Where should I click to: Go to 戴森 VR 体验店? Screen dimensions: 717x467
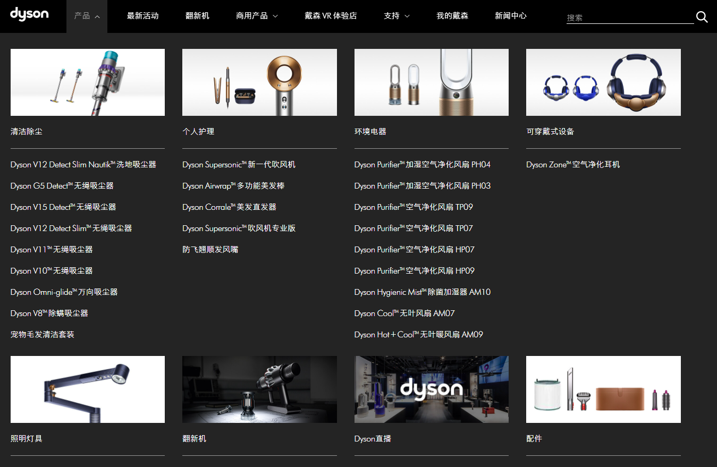[x=331, y=16]
